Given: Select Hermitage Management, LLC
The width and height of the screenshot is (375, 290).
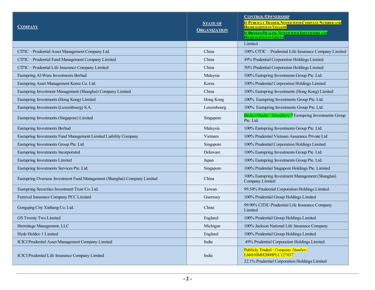Looking at the screenshot, I should coord(43,226).
